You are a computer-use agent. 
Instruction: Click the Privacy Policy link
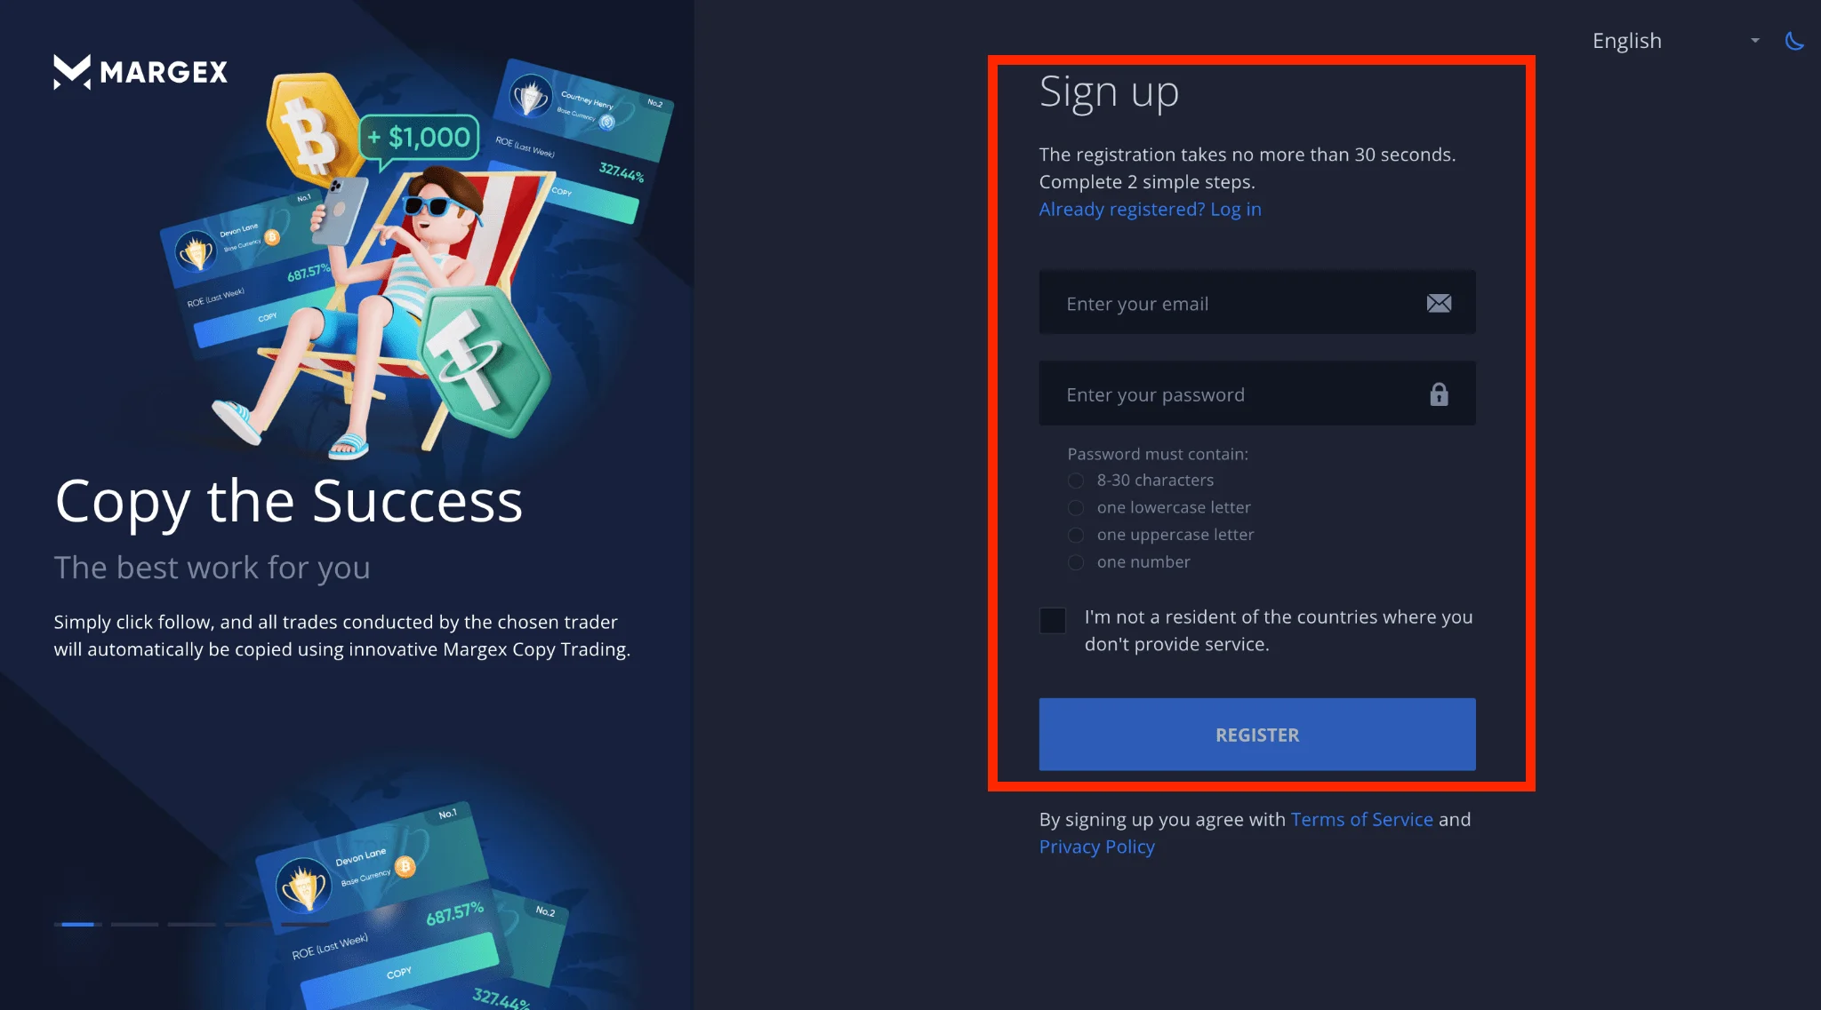click(1096, 846)
